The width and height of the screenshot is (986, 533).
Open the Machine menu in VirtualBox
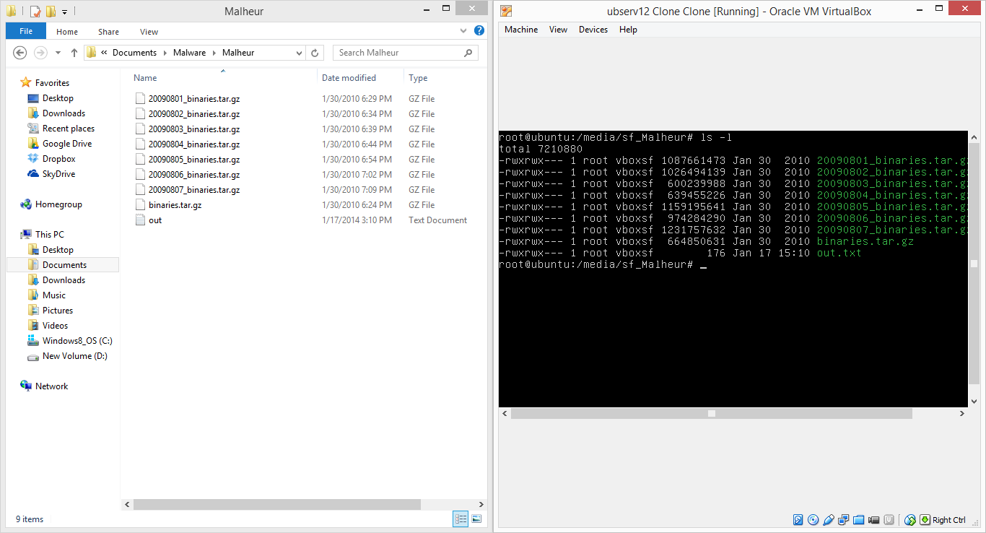pyautogui.click(x=521, y=30)
